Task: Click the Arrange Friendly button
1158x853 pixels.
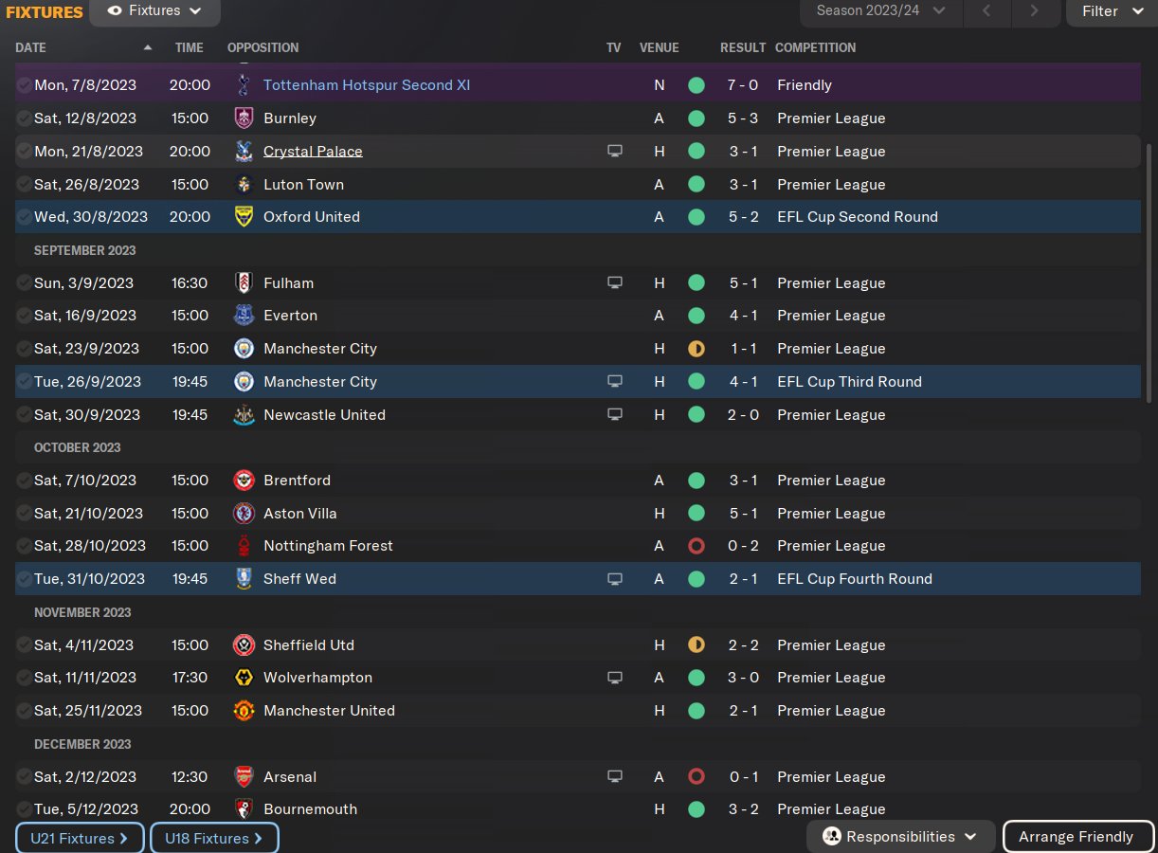Action: pyautogui.click(x=1076, y=837)
